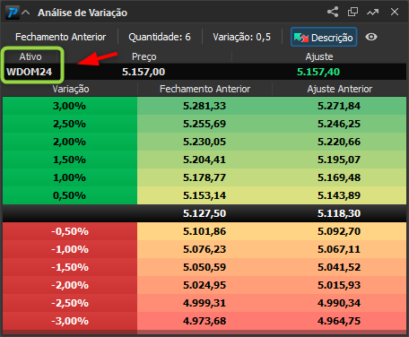Click the Fechamento Anterior column header
The width and height of the screenshot is (409, 337).
(x=204, y=89)
